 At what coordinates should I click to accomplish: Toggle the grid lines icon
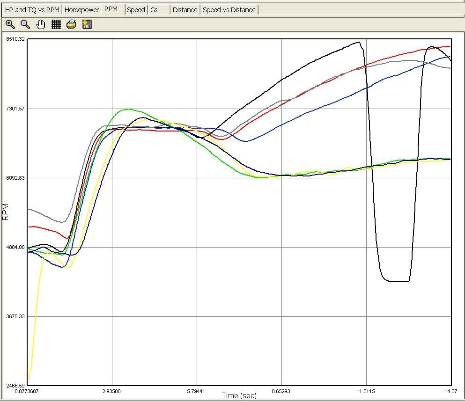point(56,24)
